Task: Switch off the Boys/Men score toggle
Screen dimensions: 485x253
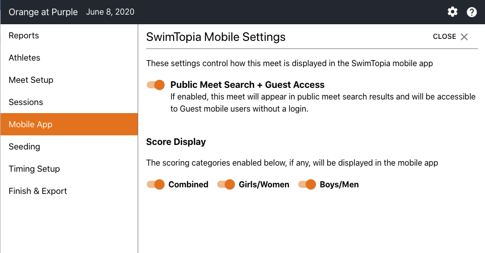Action: click(x=307, y=184)
